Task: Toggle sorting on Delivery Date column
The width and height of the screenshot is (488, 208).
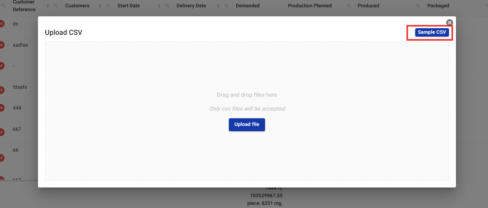Action: [219, 6]
